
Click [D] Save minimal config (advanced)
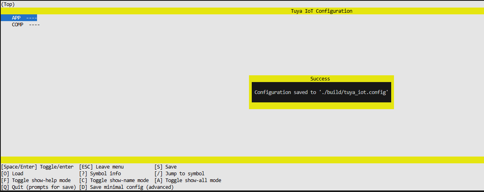(126, 187)
